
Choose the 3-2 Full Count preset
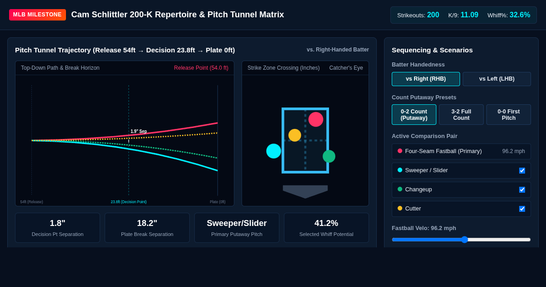click(x=461, y=115)
